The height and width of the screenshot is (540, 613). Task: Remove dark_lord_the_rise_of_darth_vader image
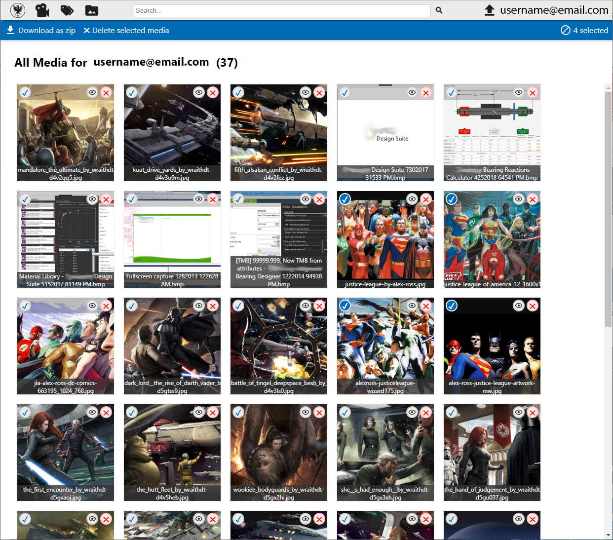click(213, 306)
